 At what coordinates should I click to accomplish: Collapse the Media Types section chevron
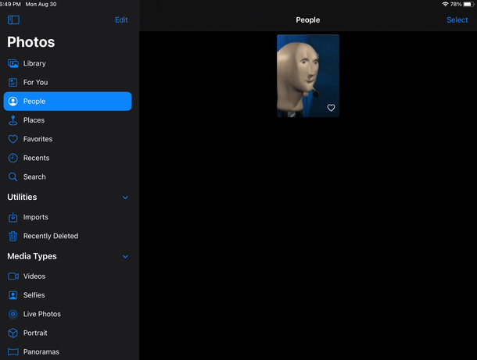125,256
